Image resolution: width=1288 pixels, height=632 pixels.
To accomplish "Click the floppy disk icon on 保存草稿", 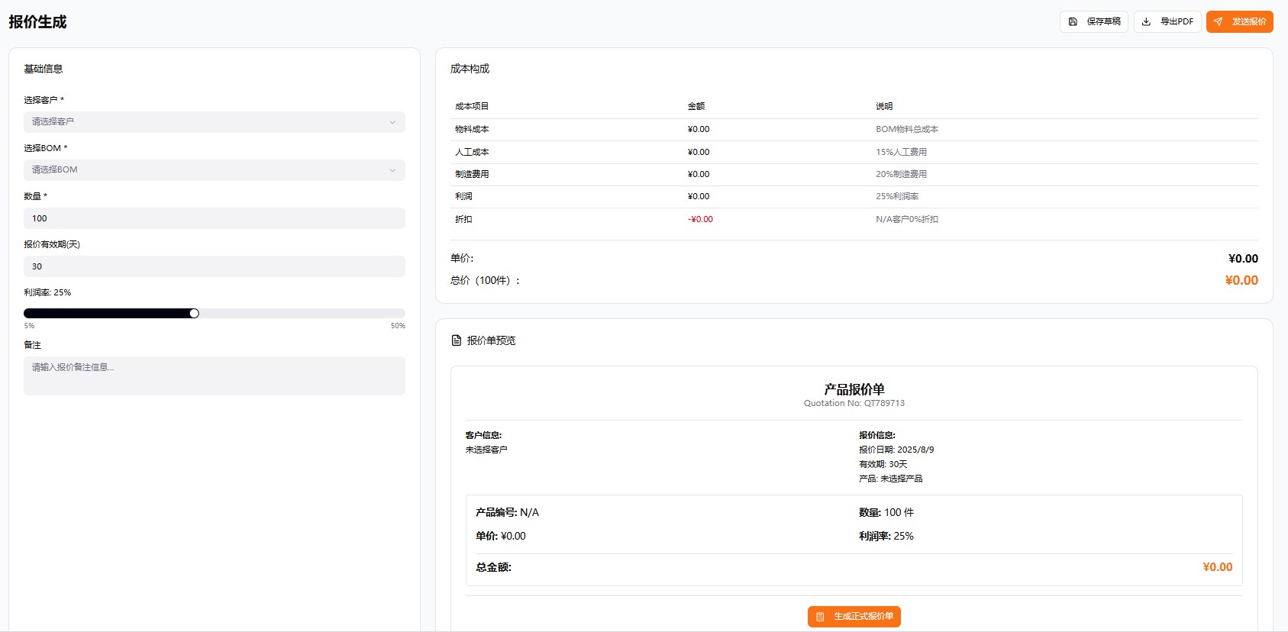I will 1073,22.
